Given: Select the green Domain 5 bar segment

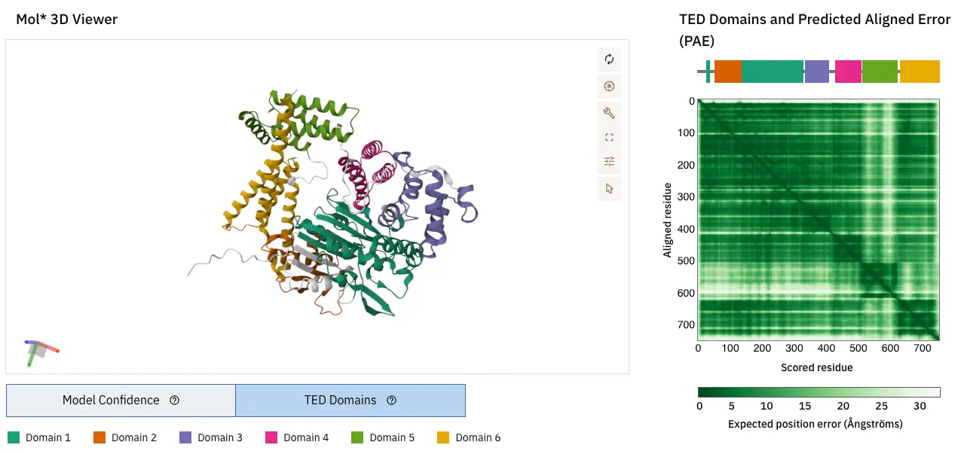Looking at the screenshot, I should point(880,72).
